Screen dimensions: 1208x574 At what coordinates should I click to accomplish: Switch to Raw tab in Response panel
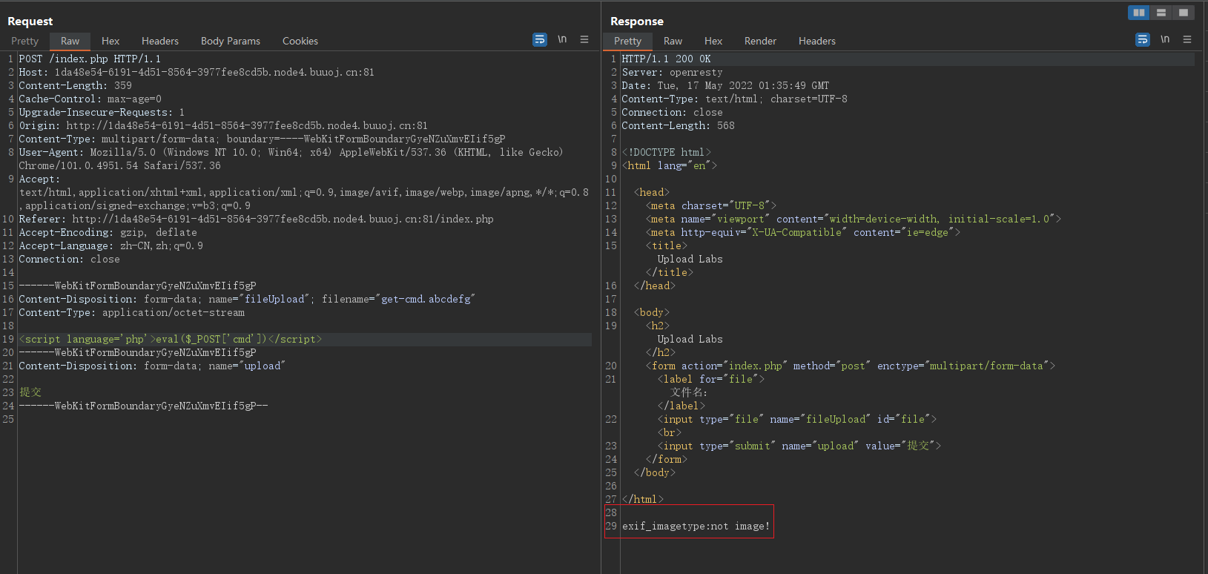point(673,41)
